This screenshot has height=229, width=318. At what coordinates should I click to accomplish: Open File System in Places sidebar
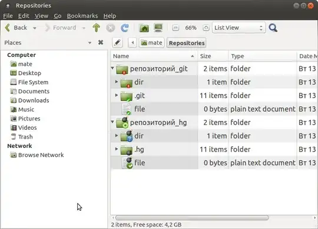[29, 82]
